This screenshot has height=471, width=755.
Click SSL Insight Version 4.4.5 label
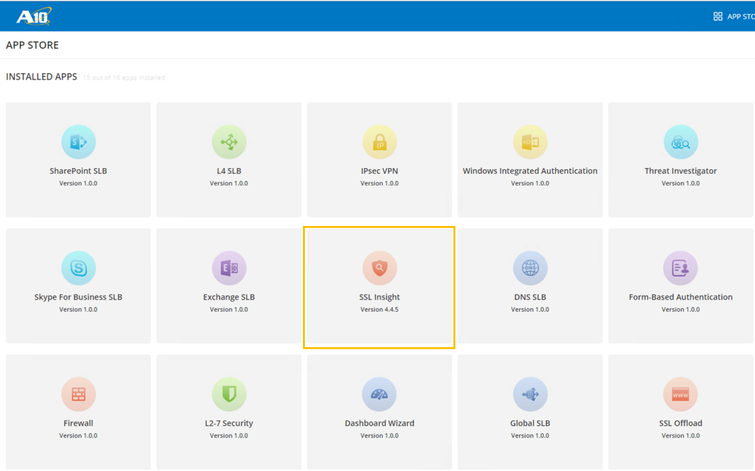click(x=379, y=310)
